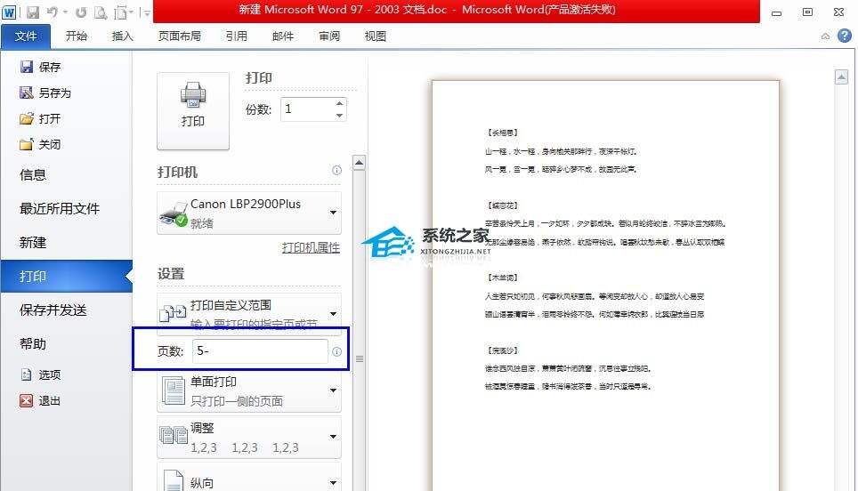This screenshot has width=858, height=491.
Task: Open the 文件 tab
Action: click(x=26, y=36)
